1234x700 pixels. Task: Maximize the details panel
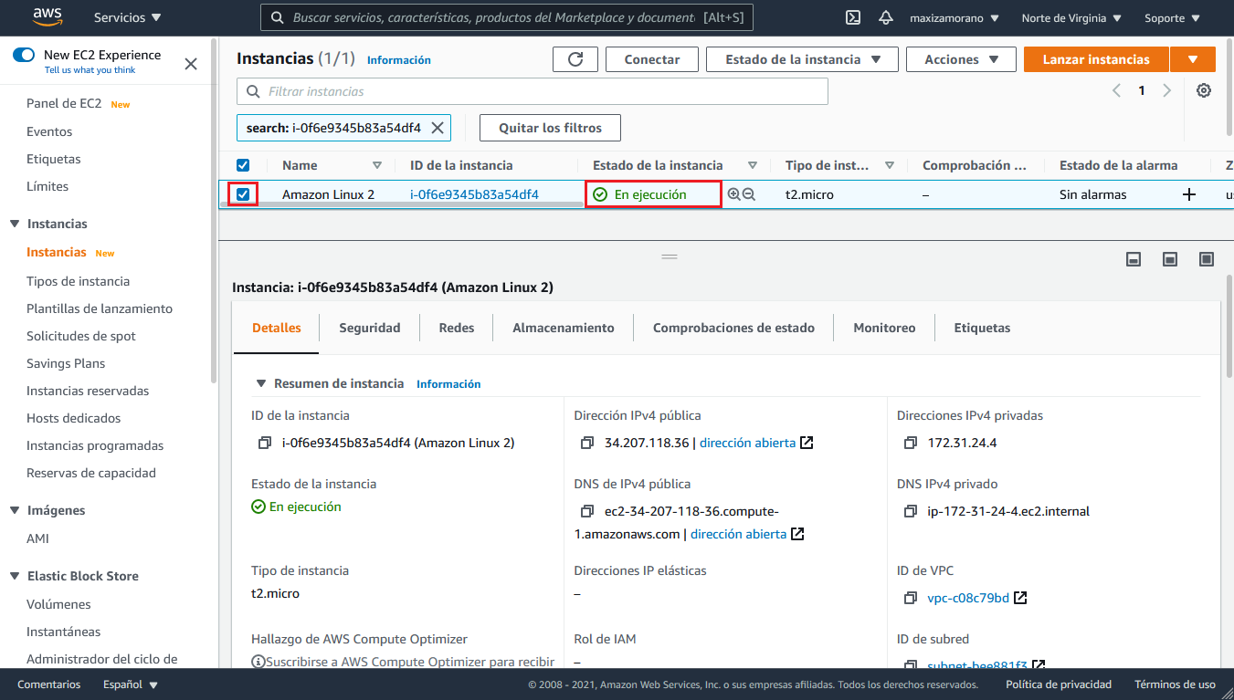click(x=1206, y=259)
